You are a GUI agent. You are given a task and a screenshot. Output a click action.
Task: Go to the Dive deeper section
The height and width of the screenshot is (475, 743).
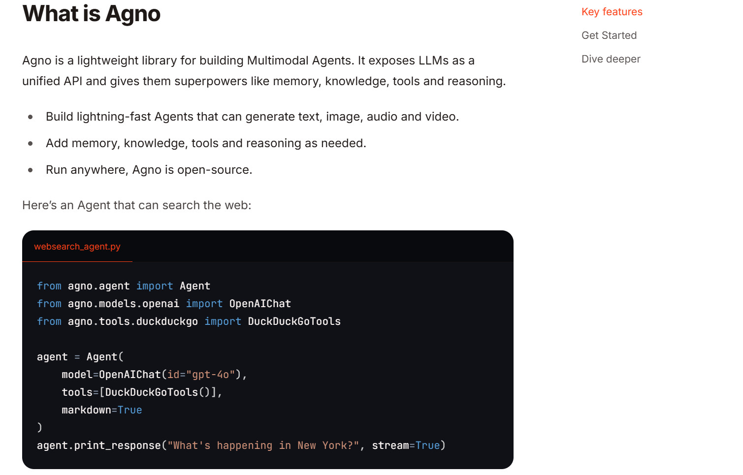[x=611, y=59]
